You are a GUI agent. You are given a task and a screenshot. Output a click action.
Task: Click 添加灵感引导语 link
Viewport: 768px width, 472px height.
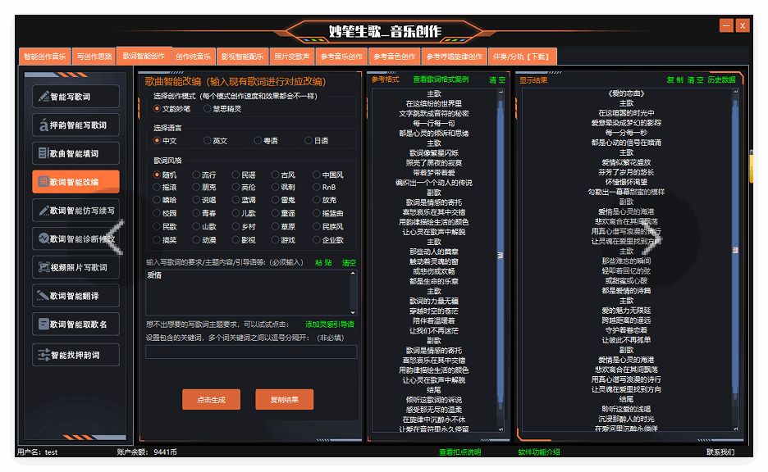pos(330,324)
